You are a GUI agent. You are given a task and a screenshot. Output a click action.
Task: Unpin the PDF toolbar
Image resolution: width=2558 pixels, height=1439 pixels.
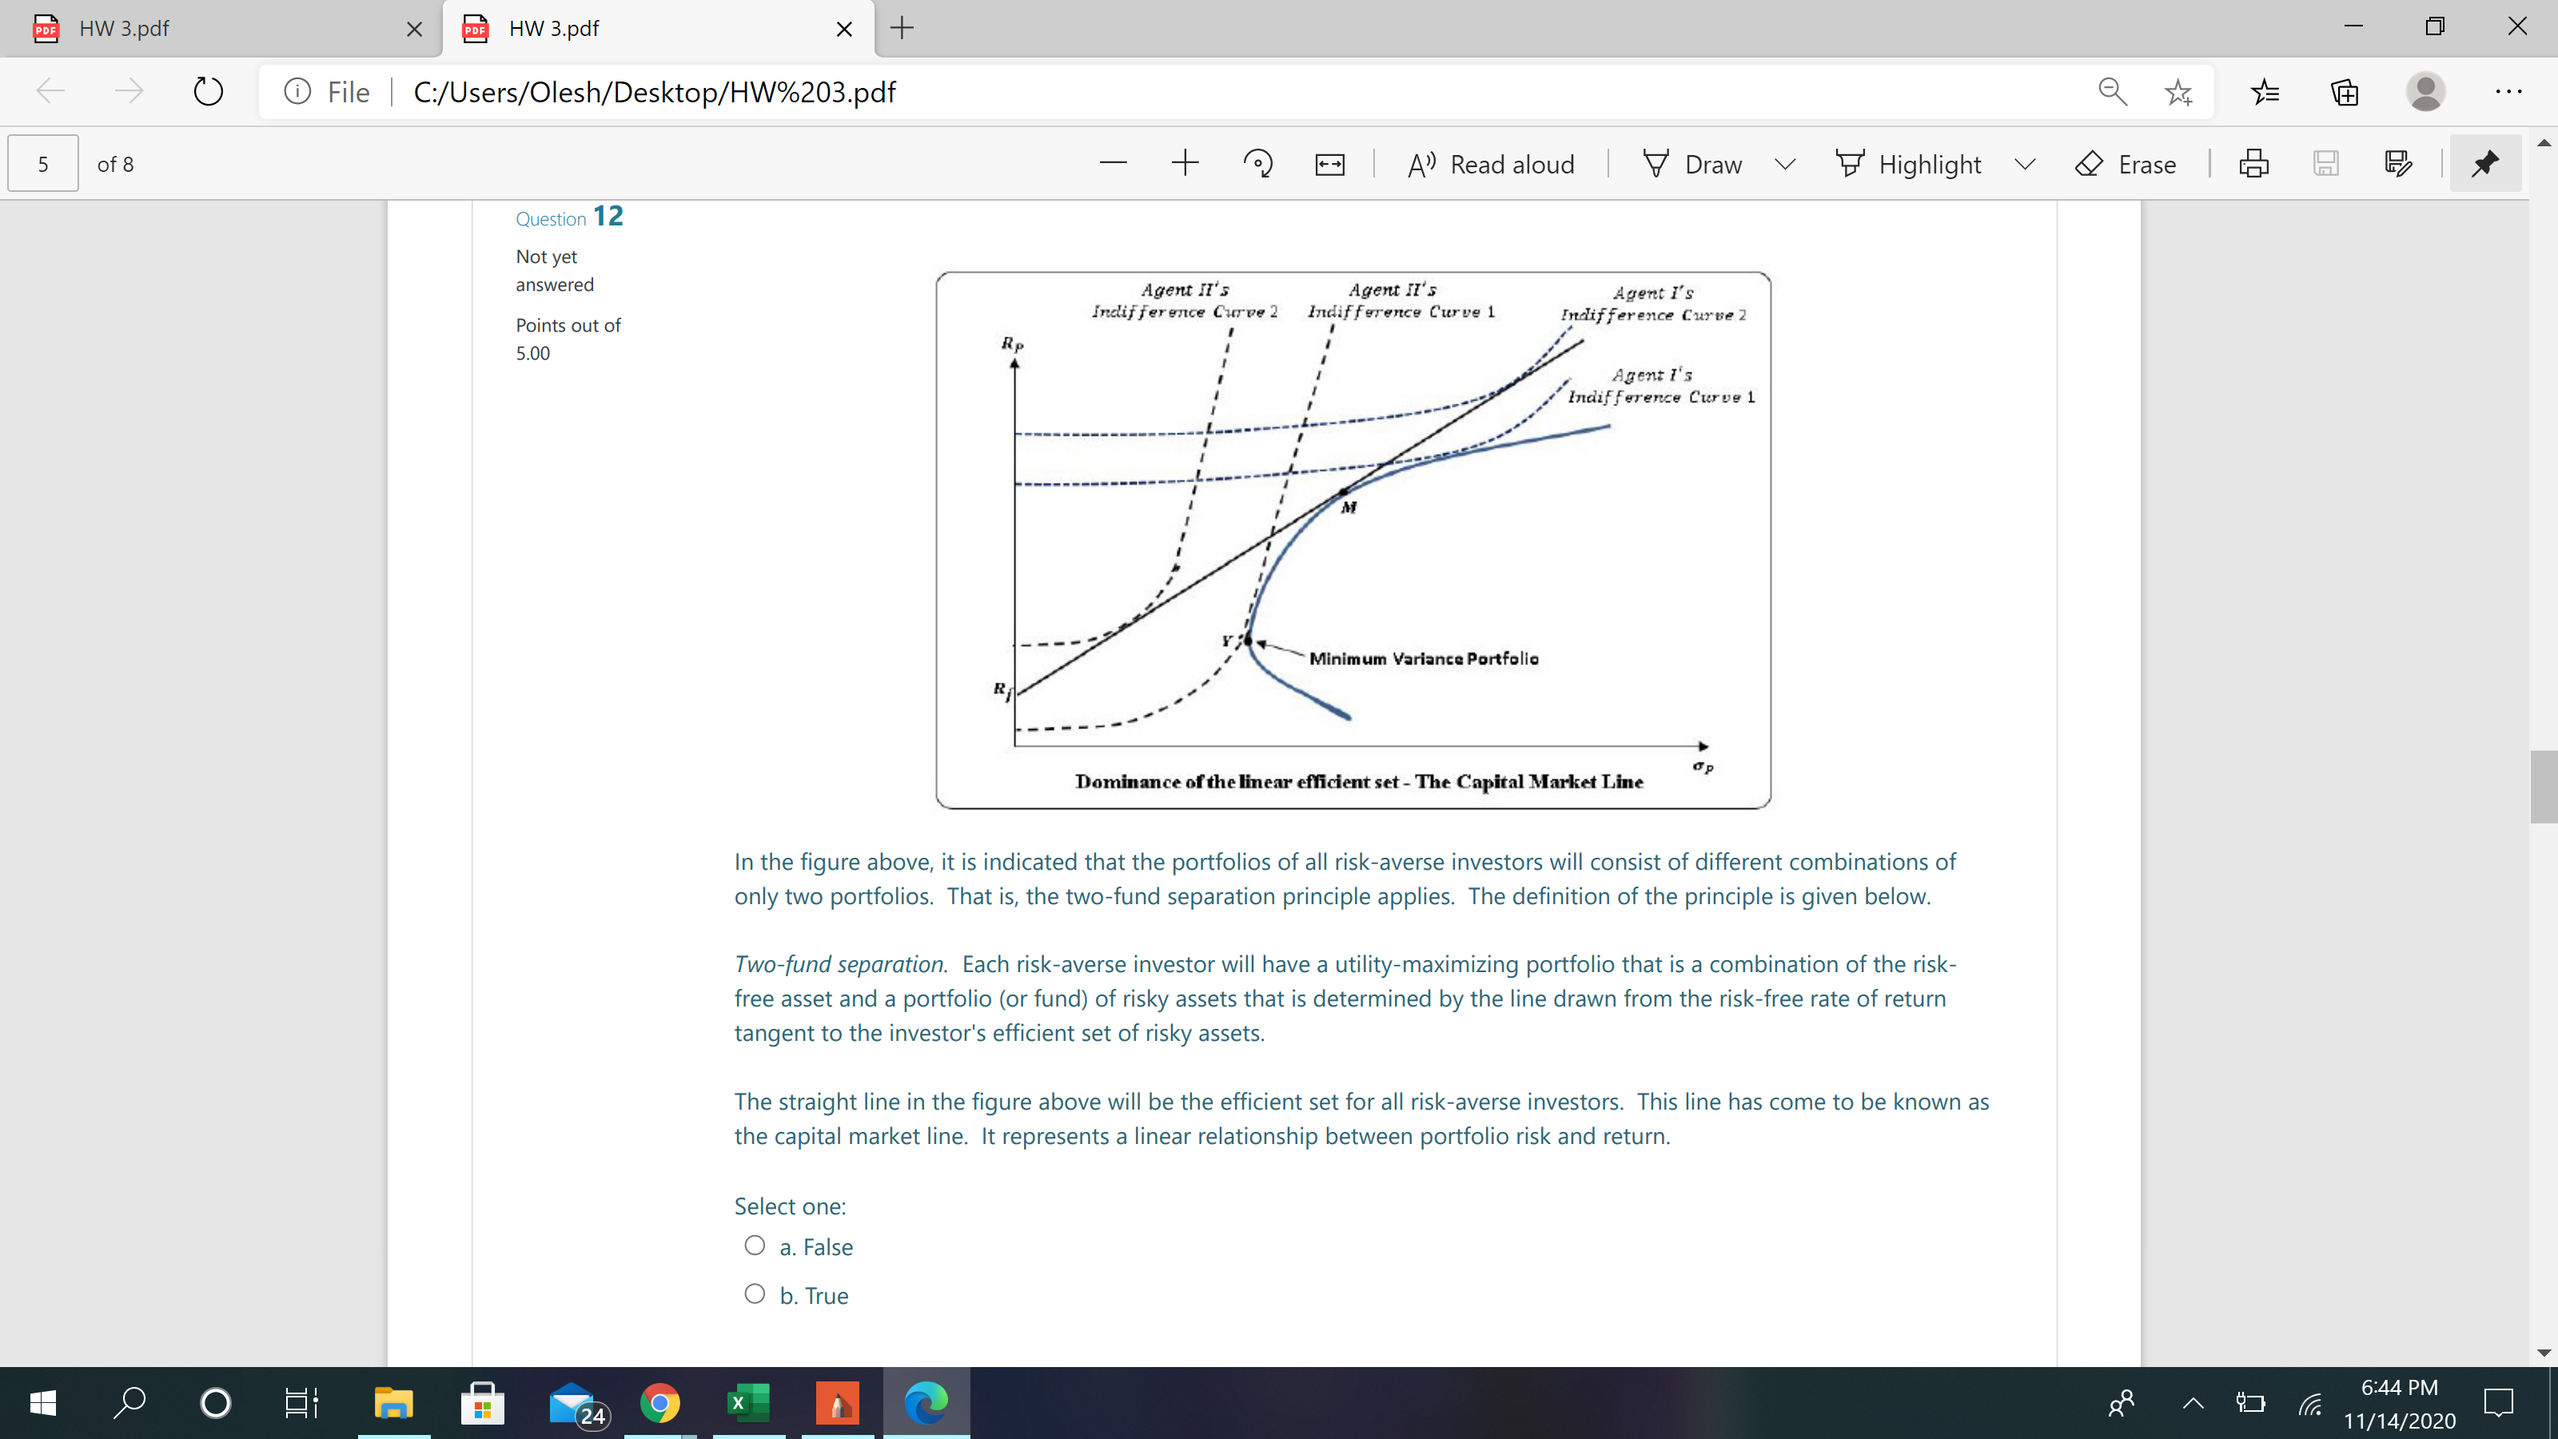click(2484, 163)
